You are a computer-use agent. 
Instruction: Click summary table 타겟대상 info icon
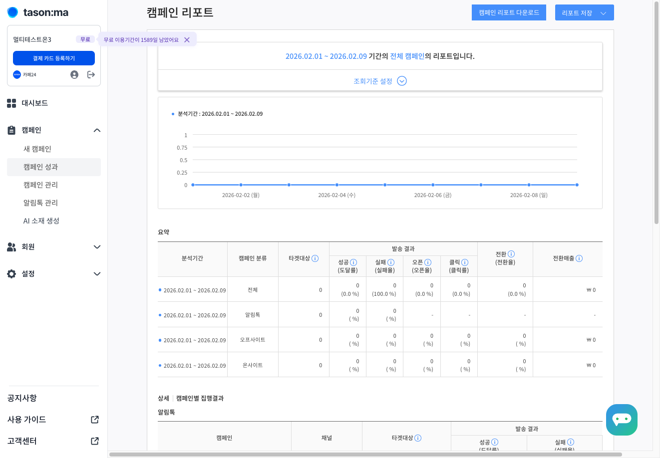tap(315, 258)
